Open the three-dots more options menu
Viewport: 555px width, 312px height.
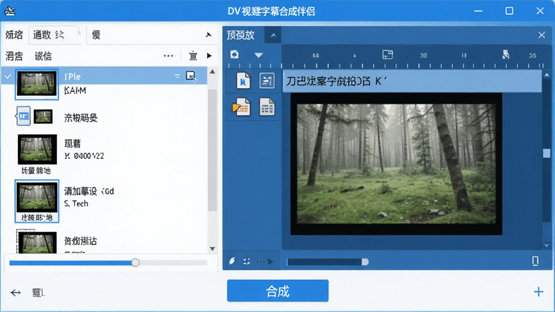click(169, 56)
